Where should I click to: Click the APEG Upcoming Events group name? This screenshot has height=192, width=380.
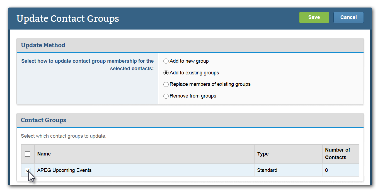click(64, 170)
